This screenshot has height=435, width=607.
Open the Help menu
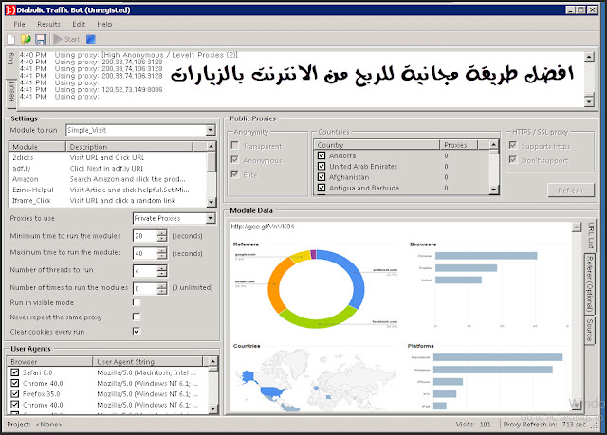pyautogui.click(x=104, y=24)
